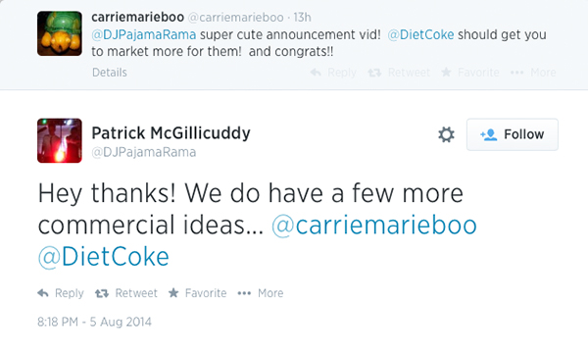Click the gear settings icon beside Follow

tap(446, 134)
